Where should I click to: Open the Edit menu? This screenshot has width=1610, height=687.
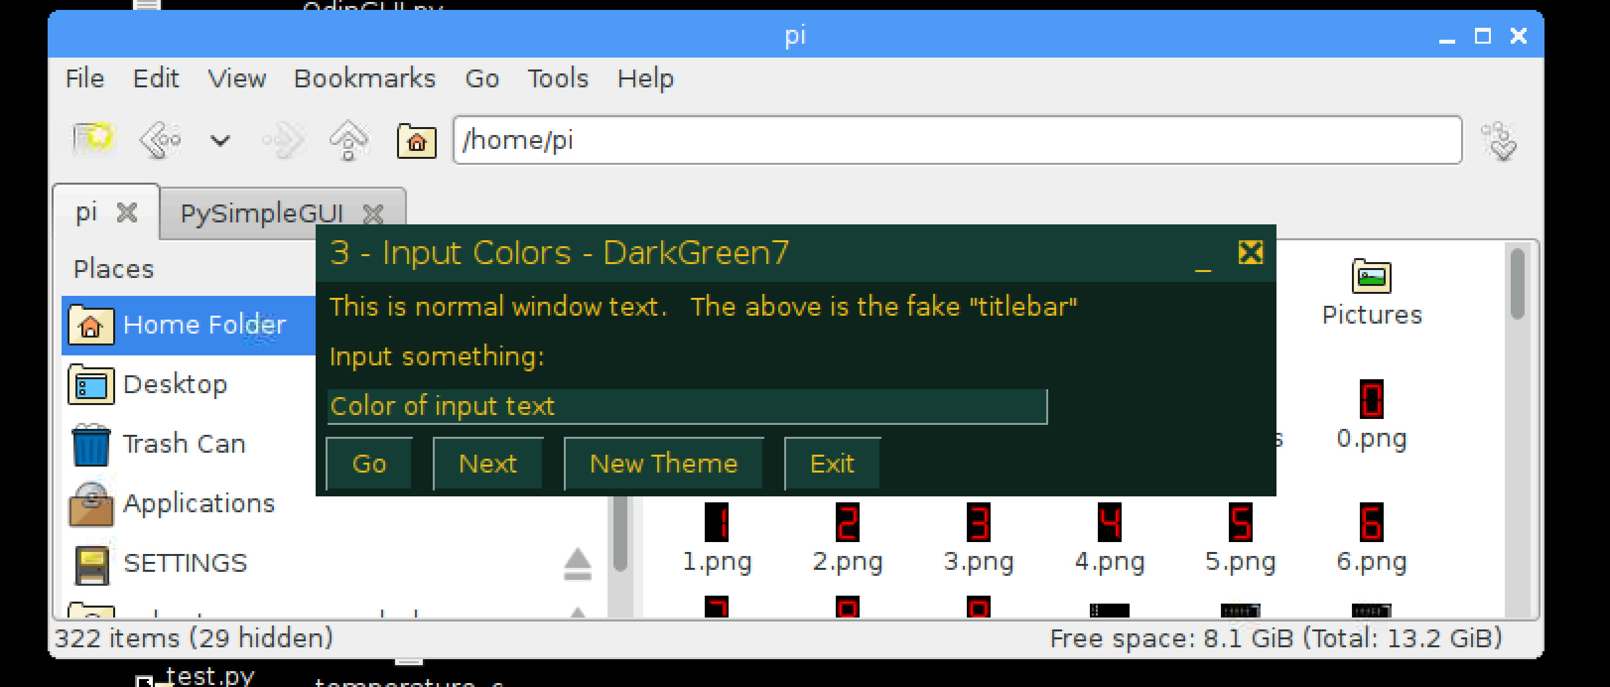point(156,79)
